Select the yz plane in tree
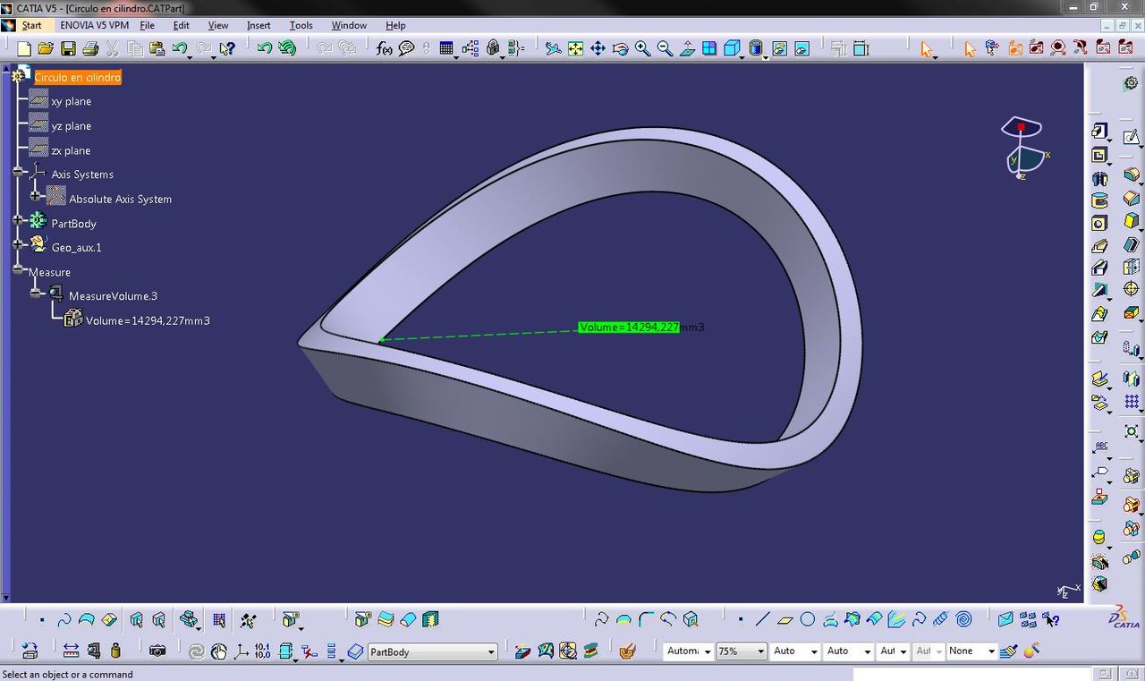 (71, 126)
